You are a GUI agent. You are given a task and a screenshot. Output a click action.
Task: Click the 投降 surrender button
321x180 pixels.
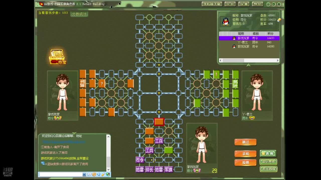tap(246, 162)
